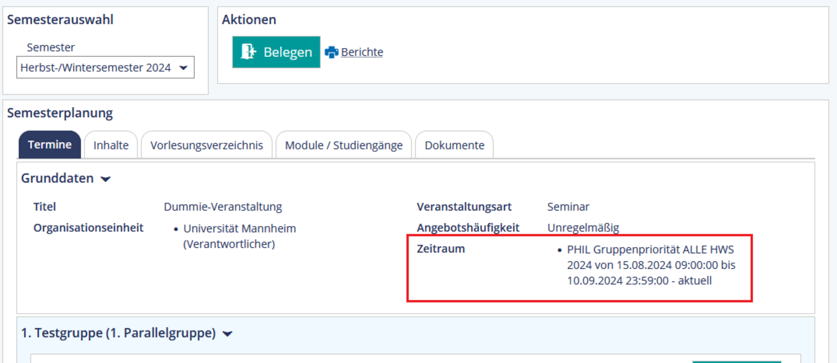Click the Universität Mannheim organisation entry
This screenshot has height=363, width=837.
(239, 236)
